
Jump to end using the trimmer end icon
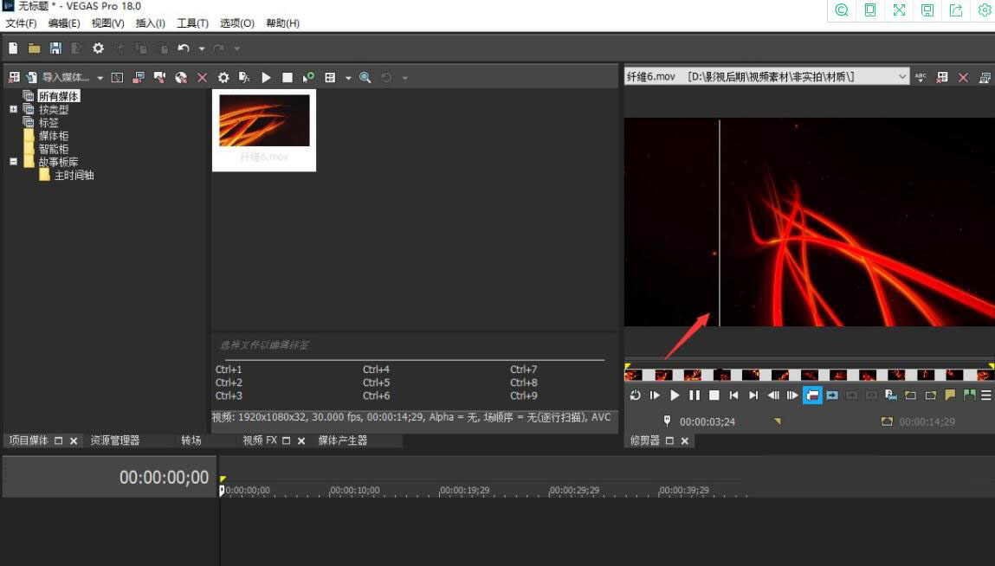753,395
